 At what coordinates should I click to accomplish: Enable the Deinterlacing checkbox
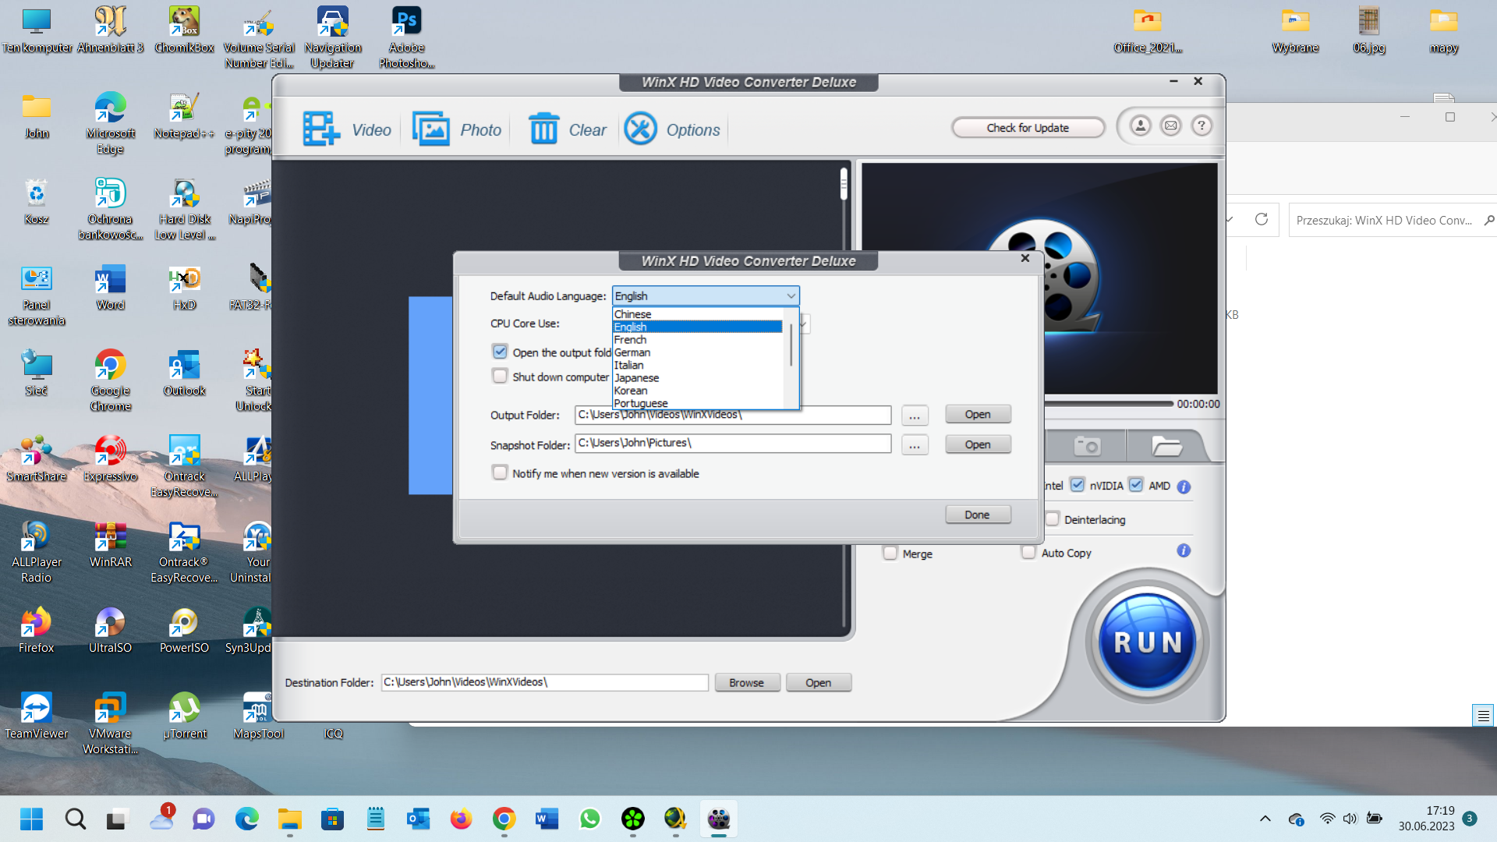point(1052,519)
